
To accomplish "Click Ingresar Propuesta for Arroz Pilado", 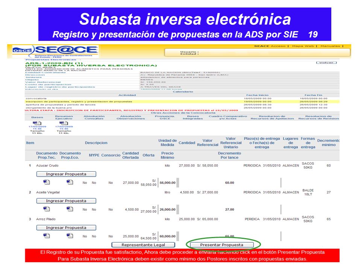I will 66,228.
